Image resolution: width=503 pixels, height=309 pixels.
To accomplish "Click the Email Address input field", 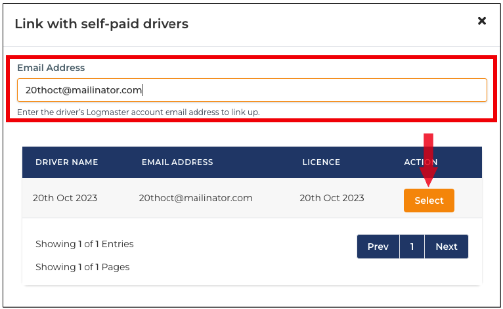I will 252,90.
